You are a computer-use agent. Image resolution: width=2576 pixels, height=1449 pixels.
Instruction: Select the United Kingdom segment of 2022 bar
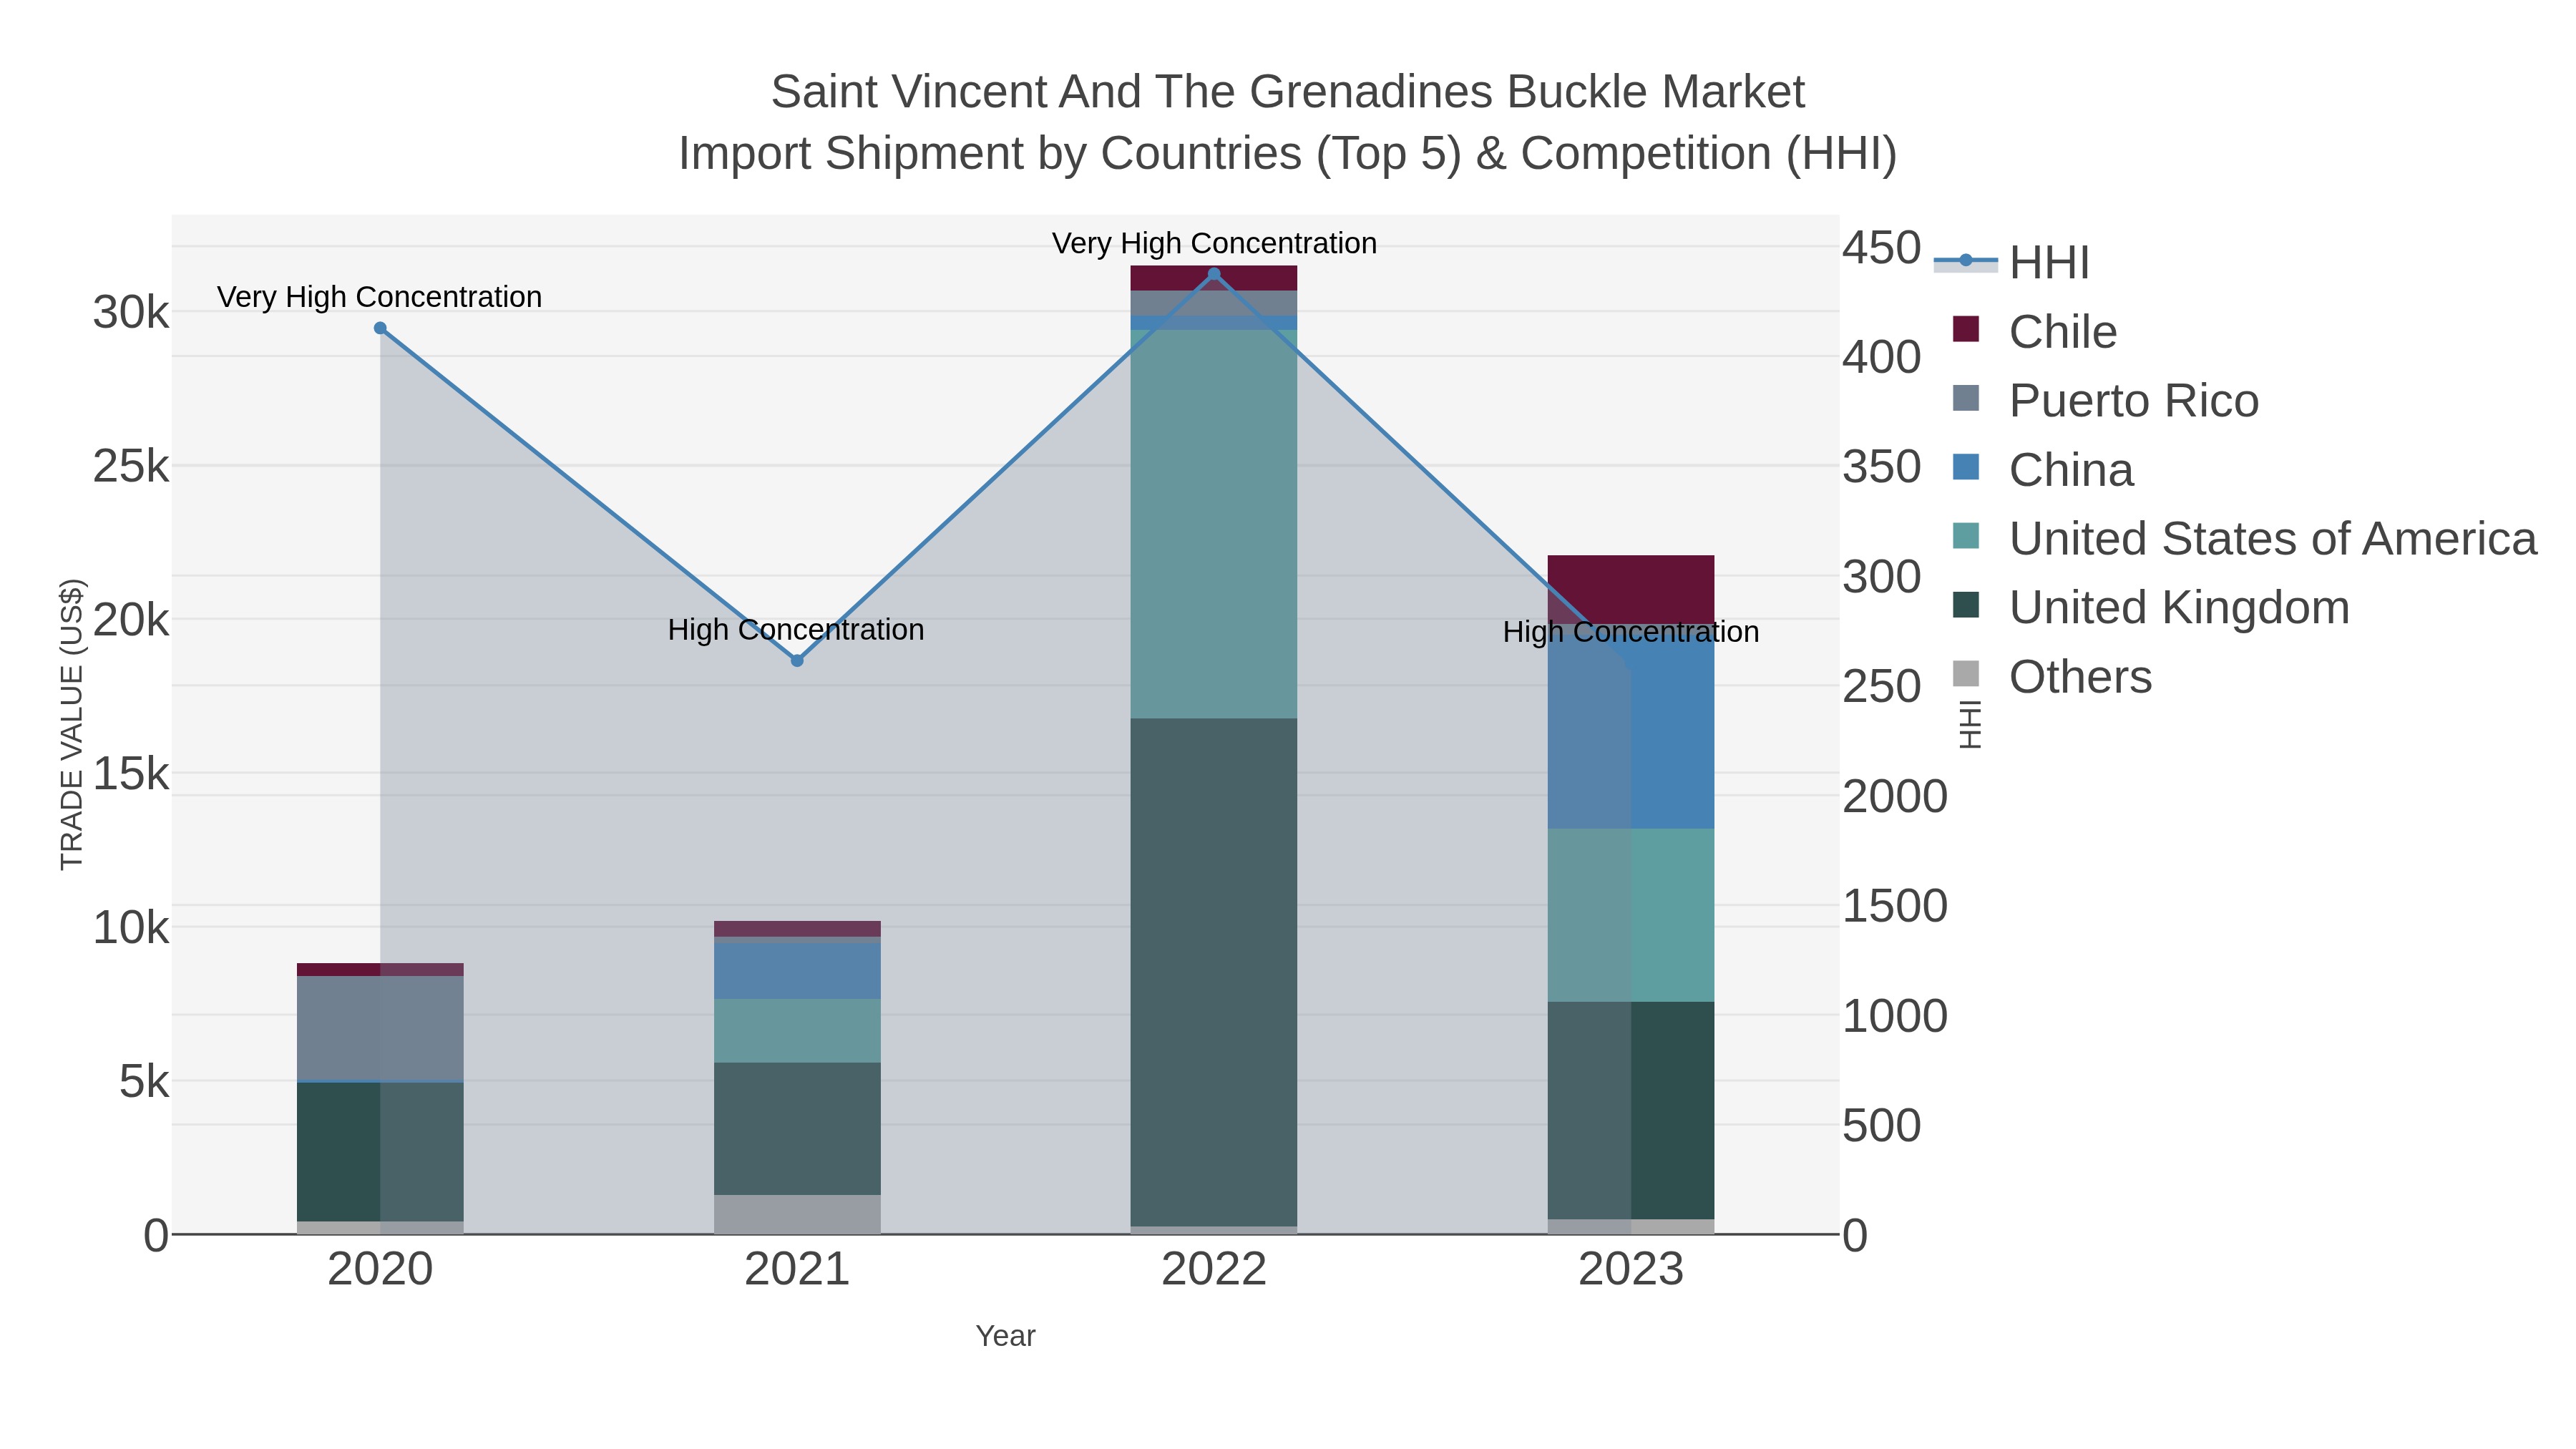(x=1214, y=972)
